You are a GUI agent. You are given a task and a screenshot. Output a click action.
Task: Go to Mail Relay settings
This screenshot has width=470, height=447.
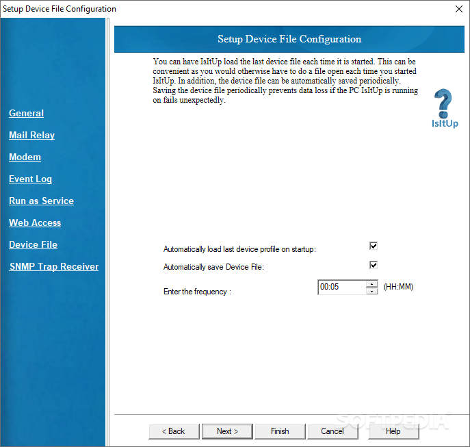coord(31,135)
